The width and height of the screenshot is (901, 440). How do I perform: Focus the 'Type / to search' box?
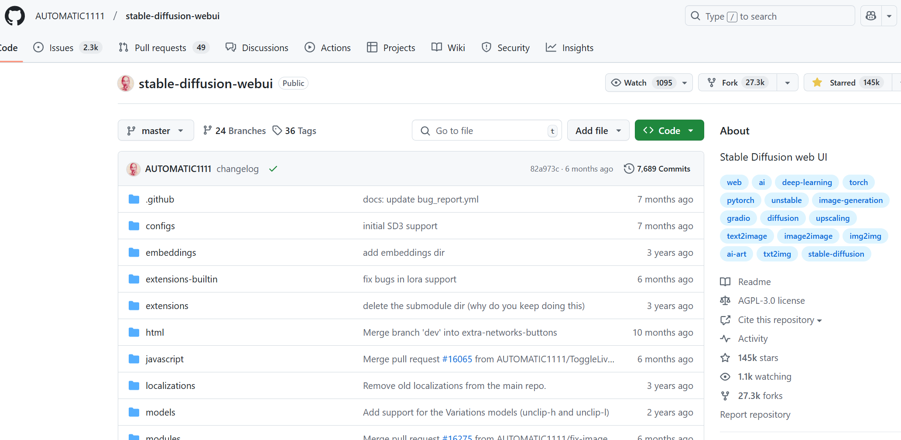(770, 16)
